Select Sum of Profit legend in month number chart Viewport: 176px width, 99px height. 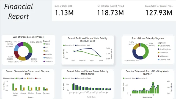[142, 78]
